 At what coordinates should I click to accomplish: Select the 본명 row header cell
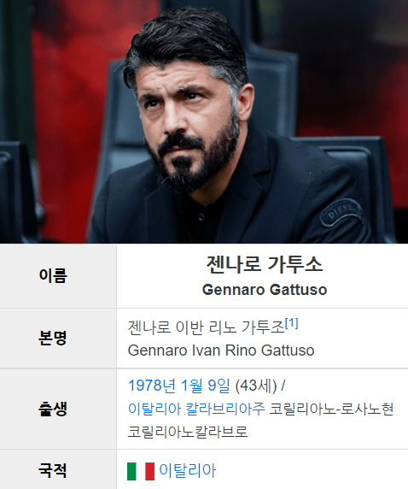pyautogui.click(x=58, y=339)
